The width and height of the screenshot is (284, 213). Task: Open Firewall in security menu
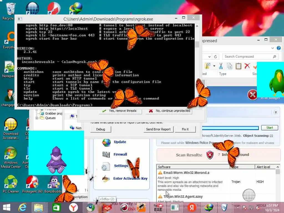click(x=120, y=154)
